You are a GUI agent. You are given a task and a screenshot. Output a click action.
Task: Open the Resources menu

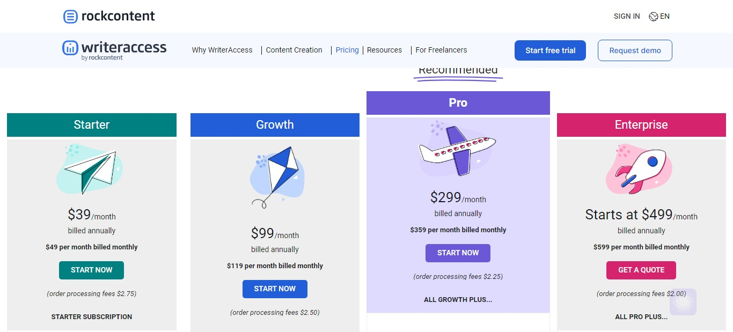[384, 50]
